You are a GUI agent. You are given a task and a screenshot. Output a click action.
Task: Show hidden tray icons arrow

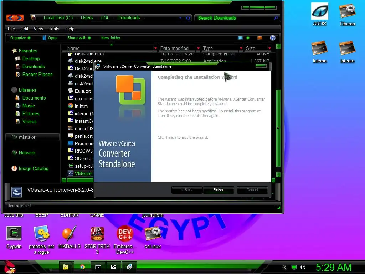(285, 268)
